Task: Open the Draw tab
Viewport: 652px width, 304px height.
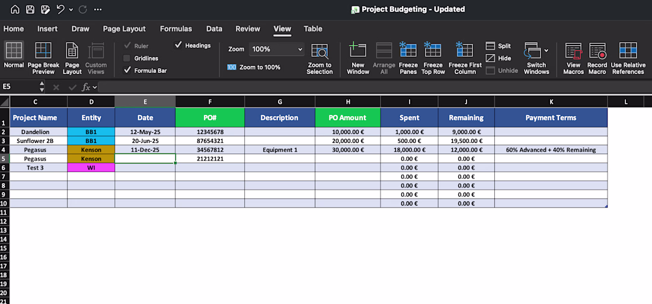Action: (80, 28)
